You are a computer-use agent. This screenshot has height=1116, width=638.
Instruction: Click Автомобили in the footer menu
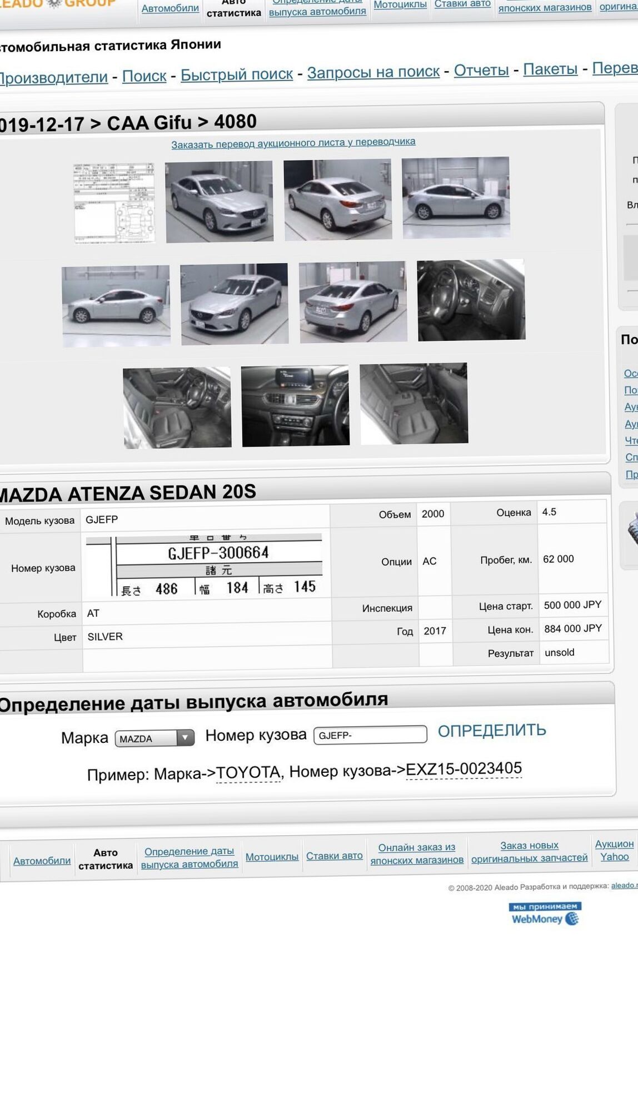pyautogui.click(x=42, y=861)
